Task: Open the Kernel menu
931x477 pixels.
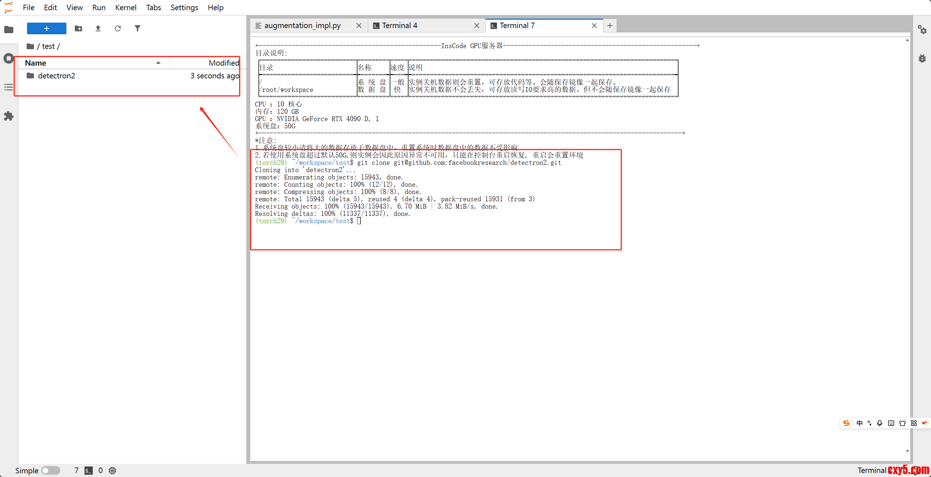Action: 125,7
